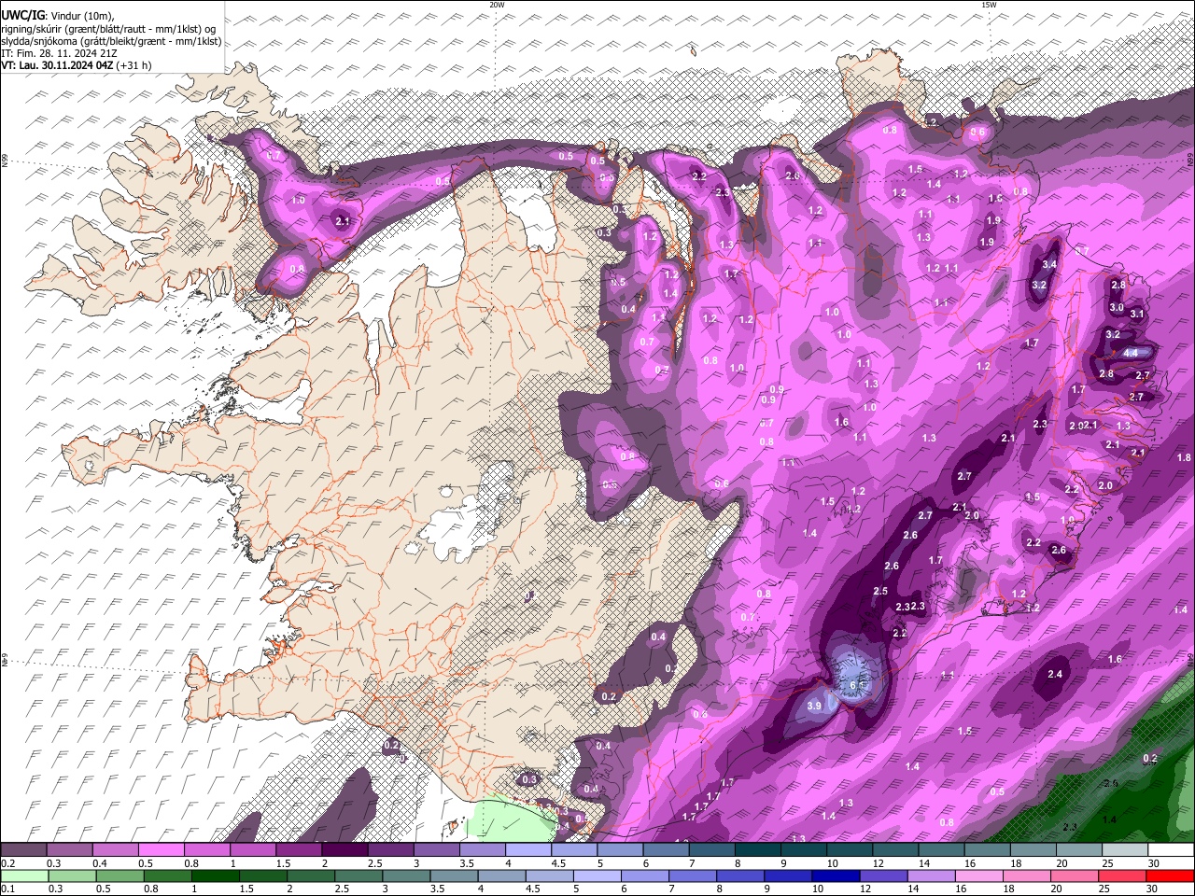Click the 'VT: Lau. 30.11.2024 04Z (+31 h)' line
The height and width of the screenshot is (896, 1195).
tap(77, 65)
